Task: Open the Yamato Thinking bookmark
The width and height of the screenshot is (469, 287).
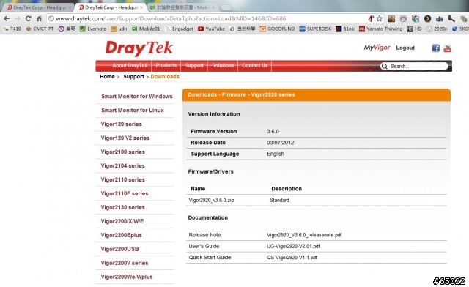Action: (381, 29)
